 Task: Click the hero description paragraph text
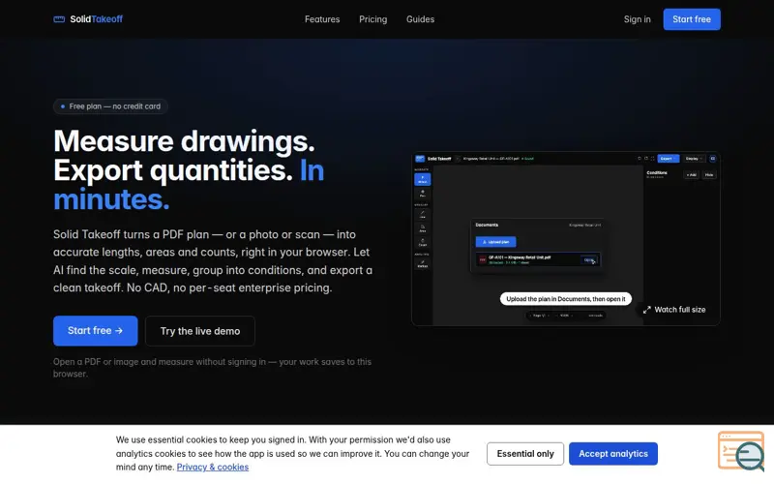pyautogui.click(x=213, y=260)
